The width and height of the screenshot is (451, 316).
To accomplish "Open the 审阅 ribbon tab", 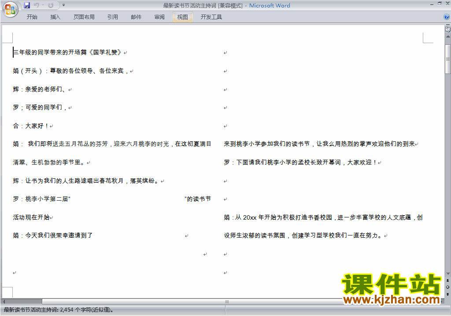I will (159, 17).
